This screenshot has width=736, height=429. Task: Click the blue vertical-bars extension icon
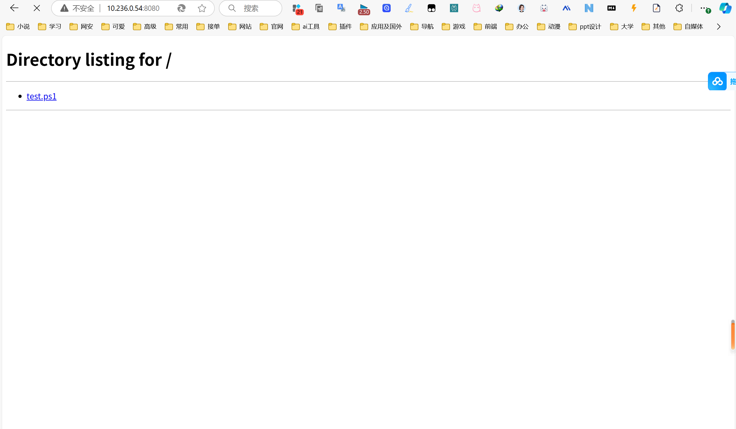click(x=589, y=8)
